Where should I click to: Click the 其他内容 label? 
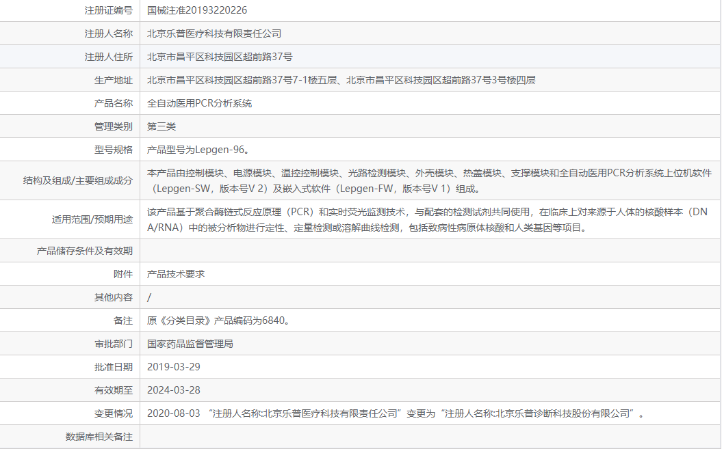tap(114, 297)
